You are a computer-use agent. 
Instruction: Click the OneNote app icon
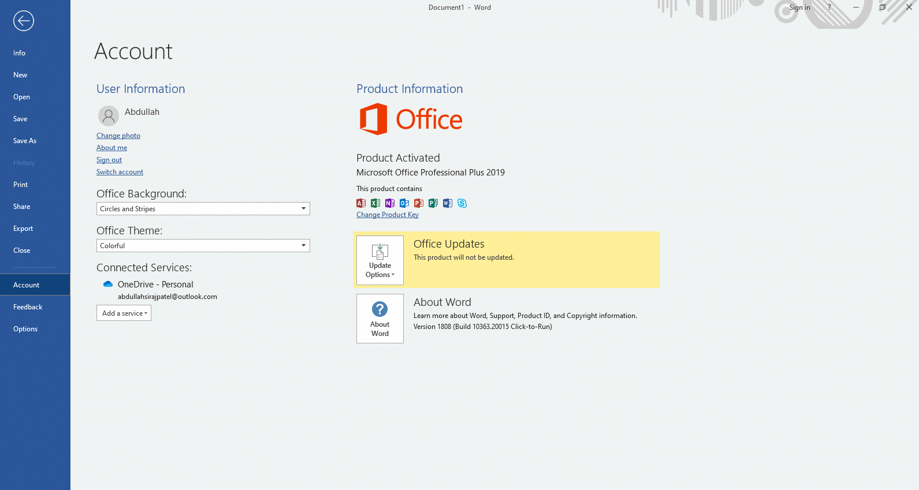pos(390,203)
